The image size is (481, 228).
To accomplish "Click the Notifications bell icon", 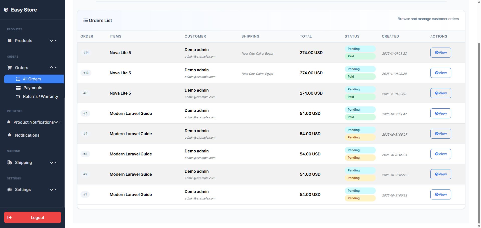I will pos(10,135).
